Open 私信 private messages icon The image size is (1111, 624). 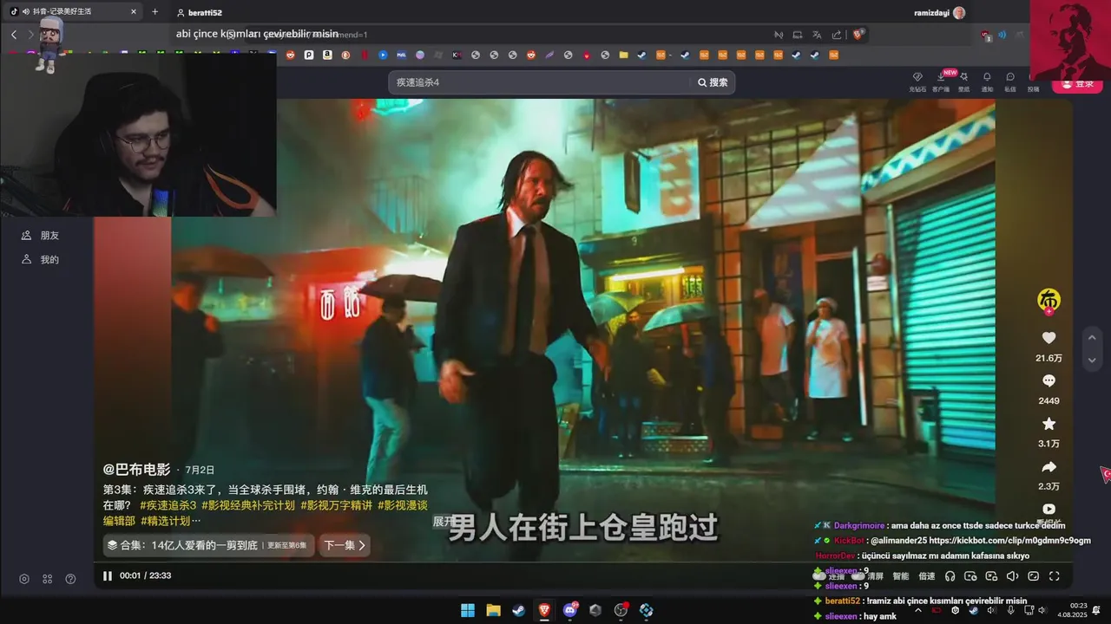point(1010,81)
